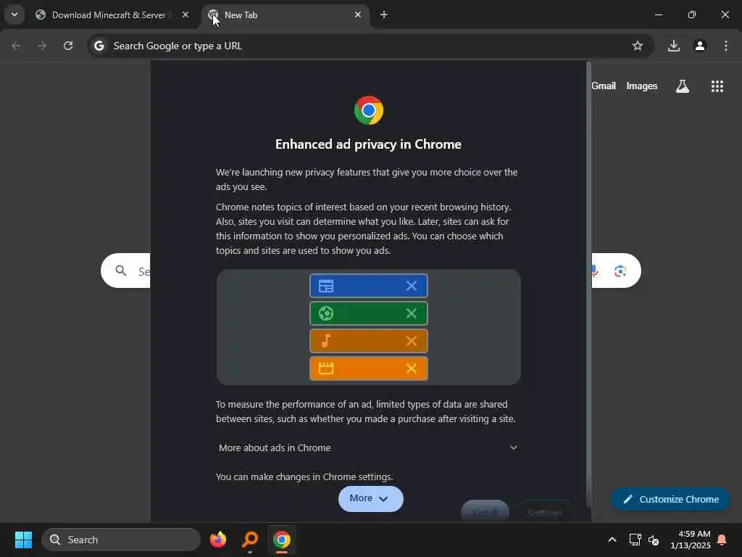The height and width of the screenshot is (557, 742).
Task: Open a new tab with the plus button
Action: [x=384, y=15]
